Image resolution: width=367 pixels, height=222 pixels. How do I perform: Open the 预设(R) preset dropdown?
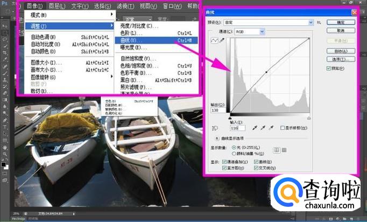point(269,22)
